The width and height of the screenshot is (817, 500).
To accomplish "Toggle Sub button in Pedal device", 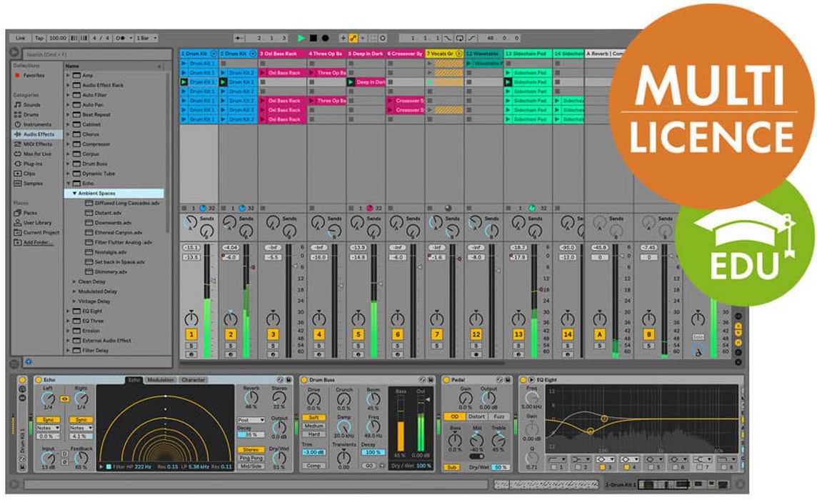I will coord(452,468).
